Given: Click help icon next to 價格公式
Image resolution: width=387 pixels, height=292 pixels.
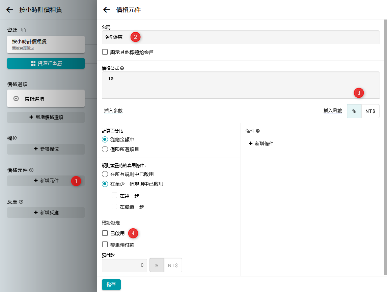Looking at the screenshot, I should [122, 68].
